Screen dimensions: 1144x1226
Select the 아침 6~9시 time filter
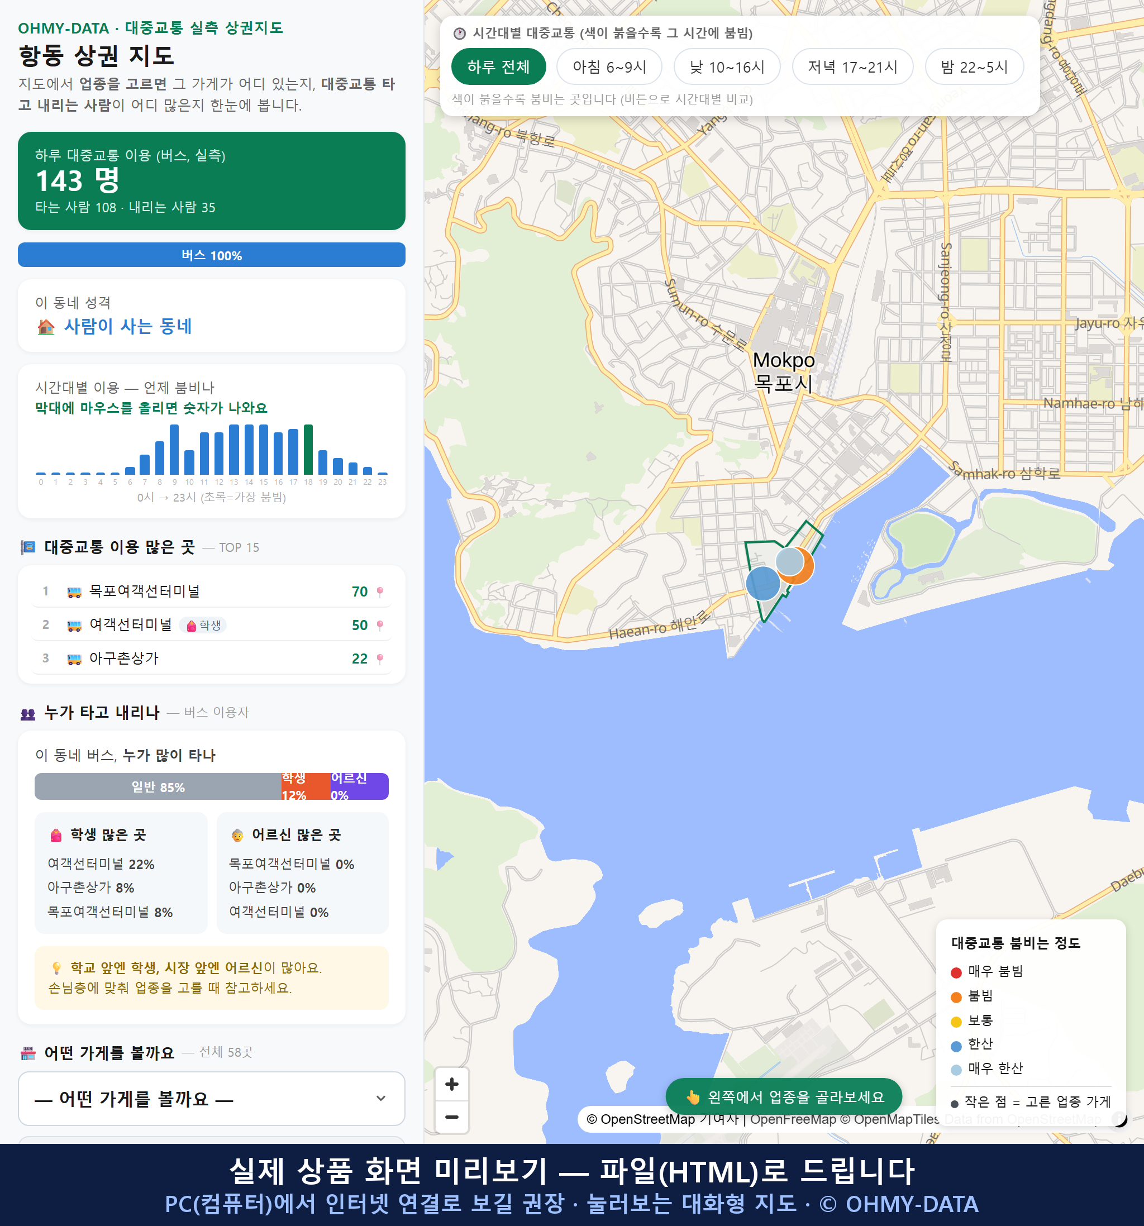pos(609,66)
